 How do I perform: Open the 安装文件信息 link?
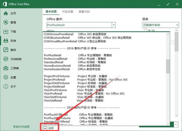[x=21, y=127]
